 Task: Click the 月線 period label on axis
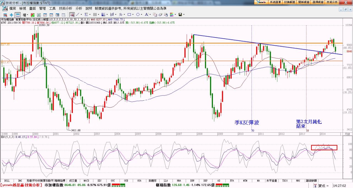point(347,134)
